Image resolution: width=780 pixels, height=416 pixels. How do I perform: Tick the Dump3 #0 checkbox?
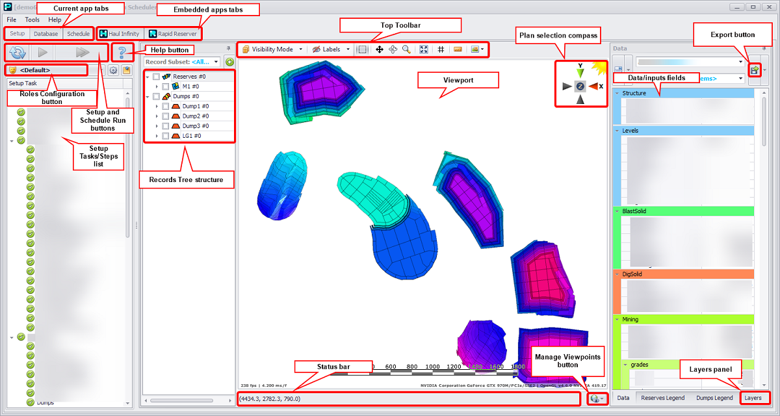(166, 126)
